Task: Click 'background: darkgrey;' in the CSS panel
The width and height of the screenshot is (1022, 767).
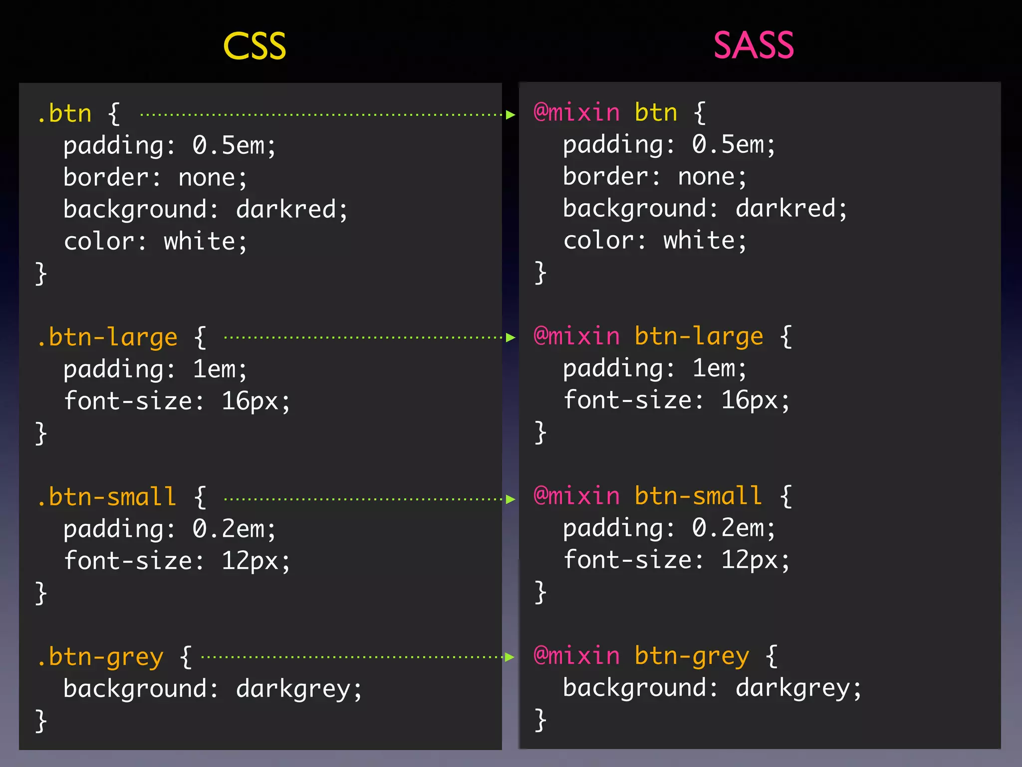Action: [213, 689]
